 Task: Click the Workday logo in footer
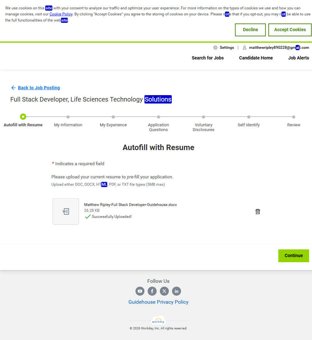point(158,320)
